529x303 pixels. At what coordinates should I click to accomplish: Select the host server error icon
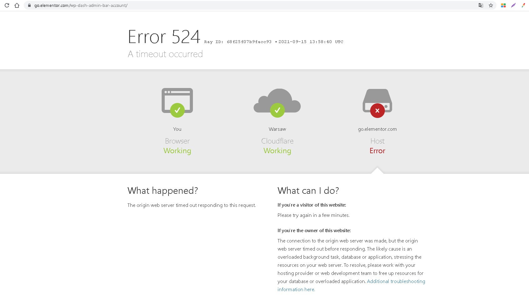pos(377,103)
